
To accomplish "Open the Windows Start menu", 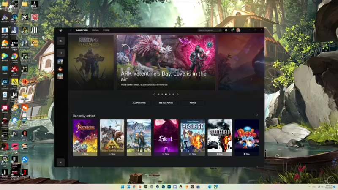I will point(123,187).
